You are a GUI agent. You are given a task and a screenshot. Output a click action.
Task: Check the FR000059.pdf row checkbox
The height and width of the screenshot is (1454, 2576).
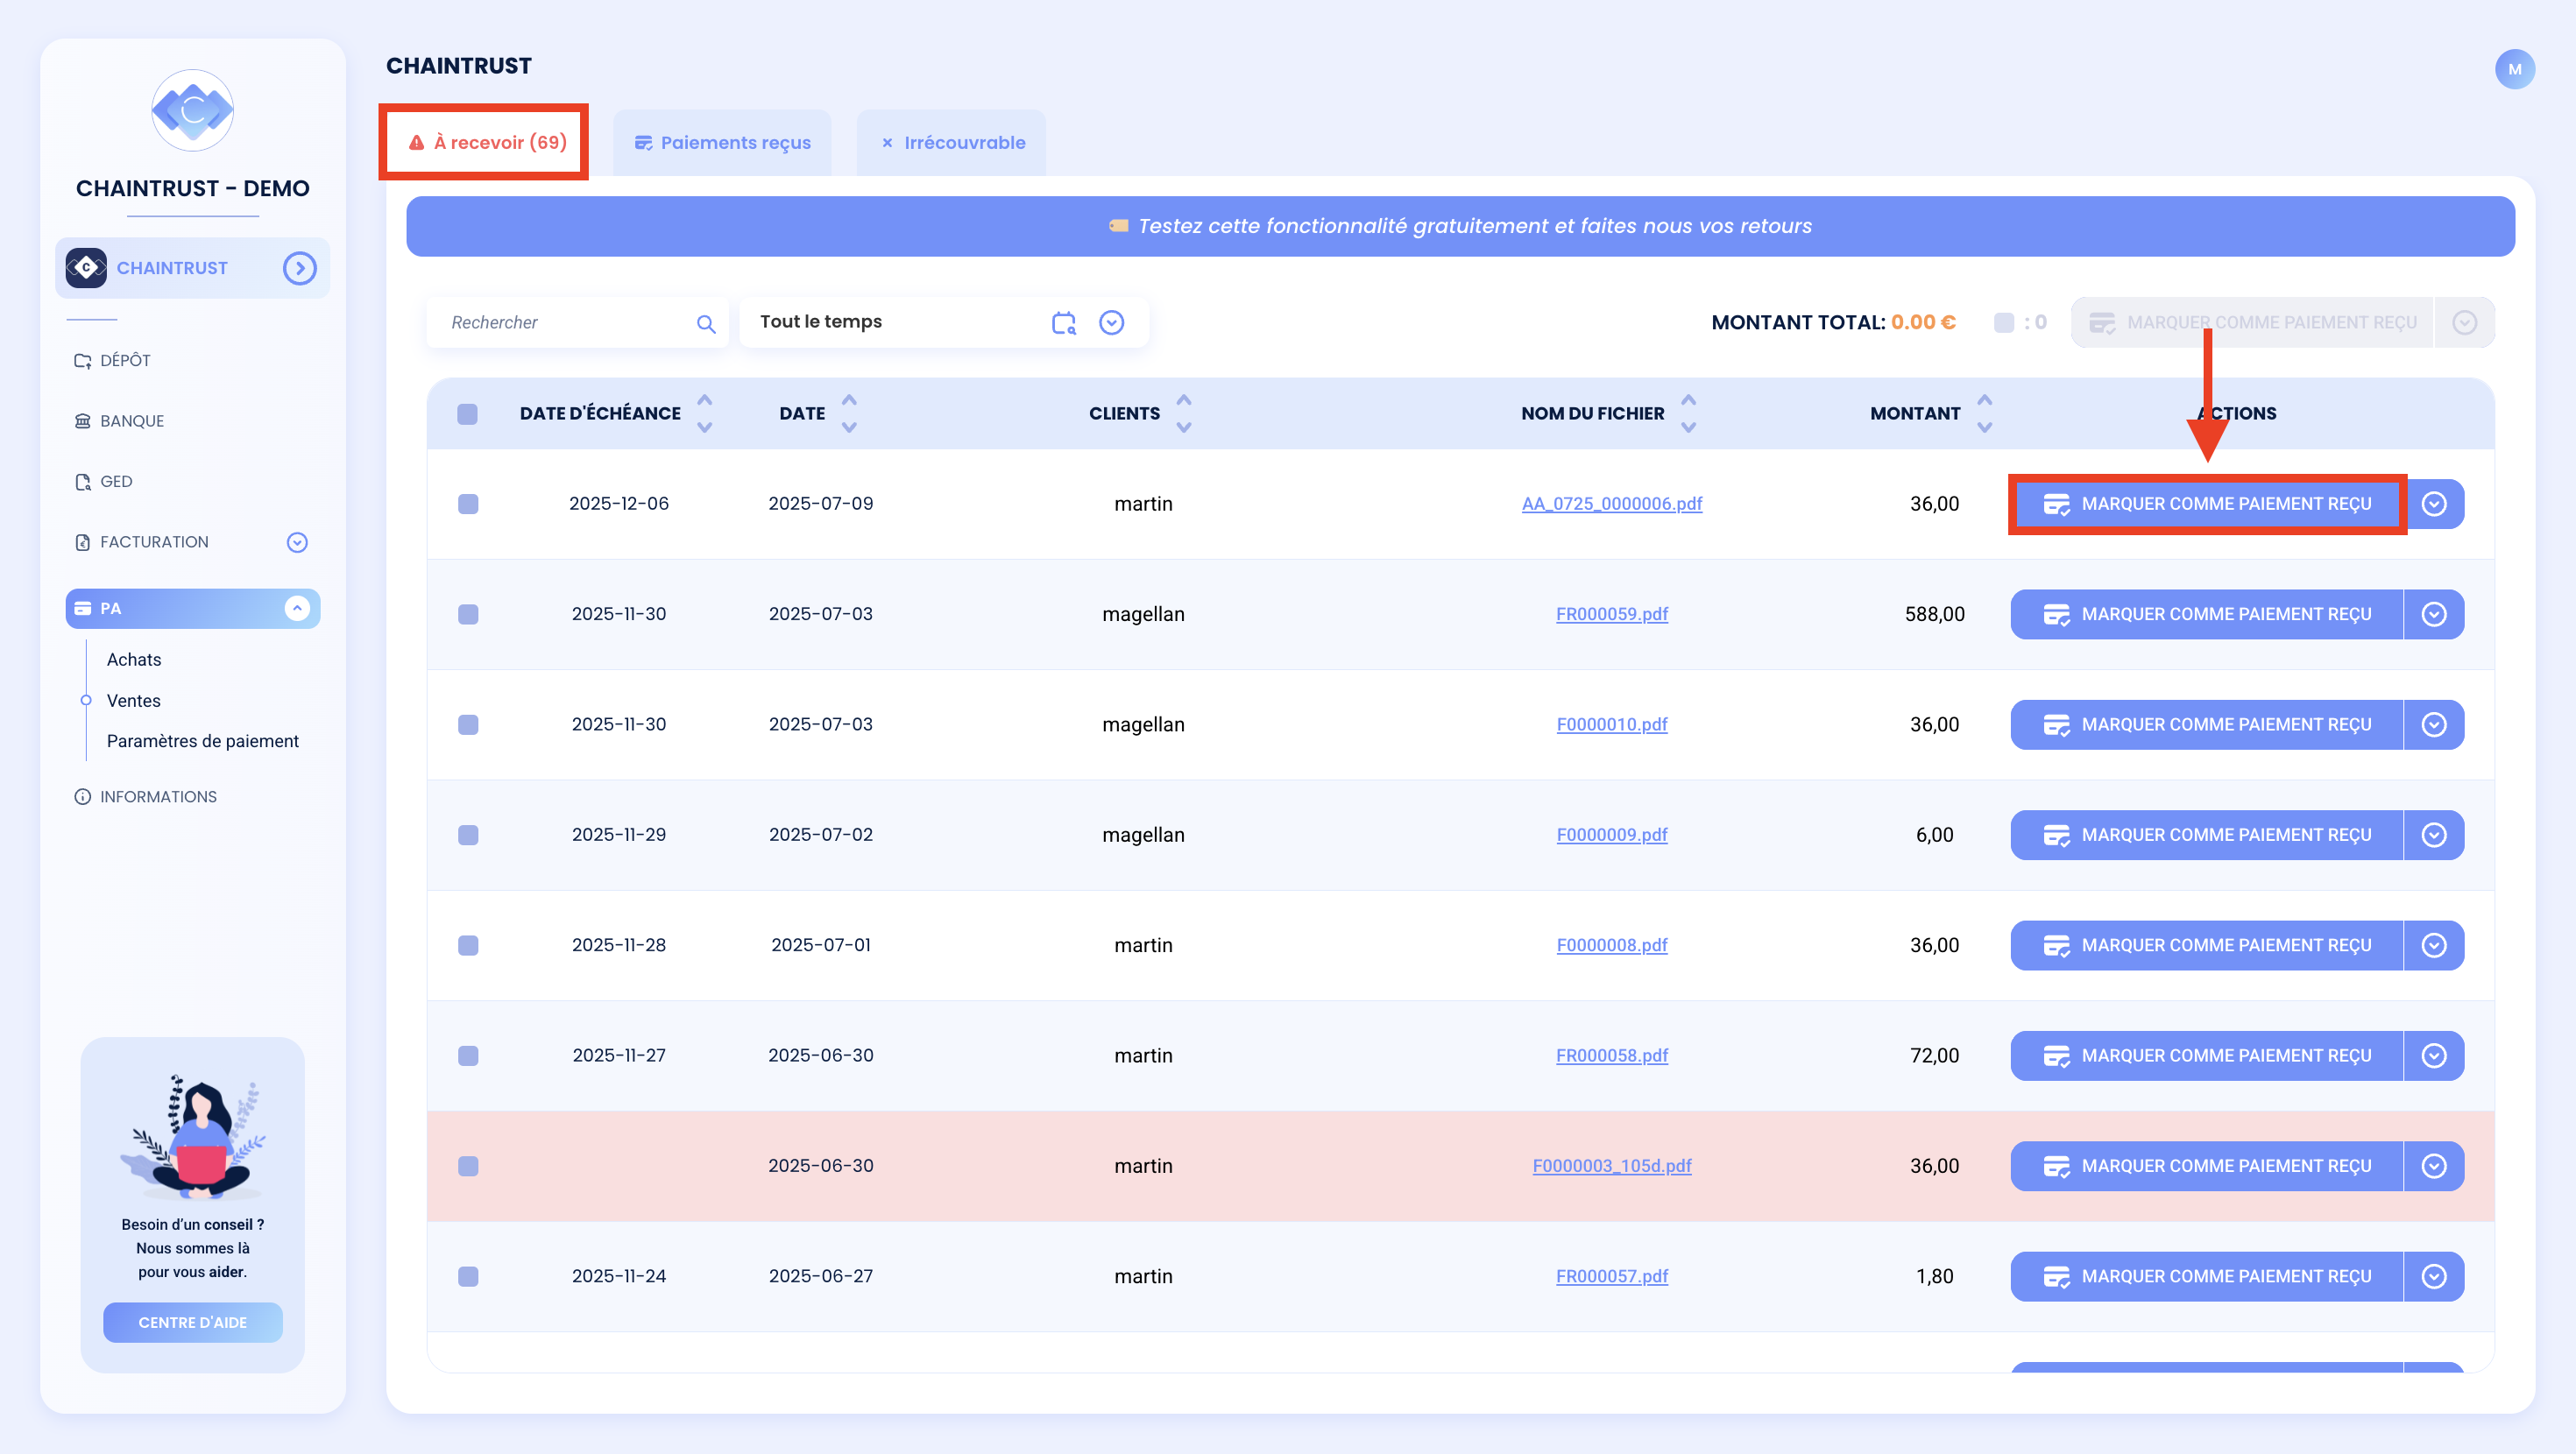[x=467, y=613]
